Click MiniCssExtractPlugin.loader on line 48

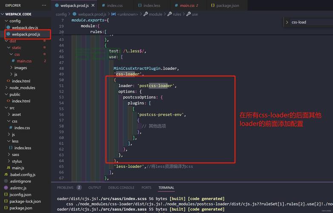(145, 69)
